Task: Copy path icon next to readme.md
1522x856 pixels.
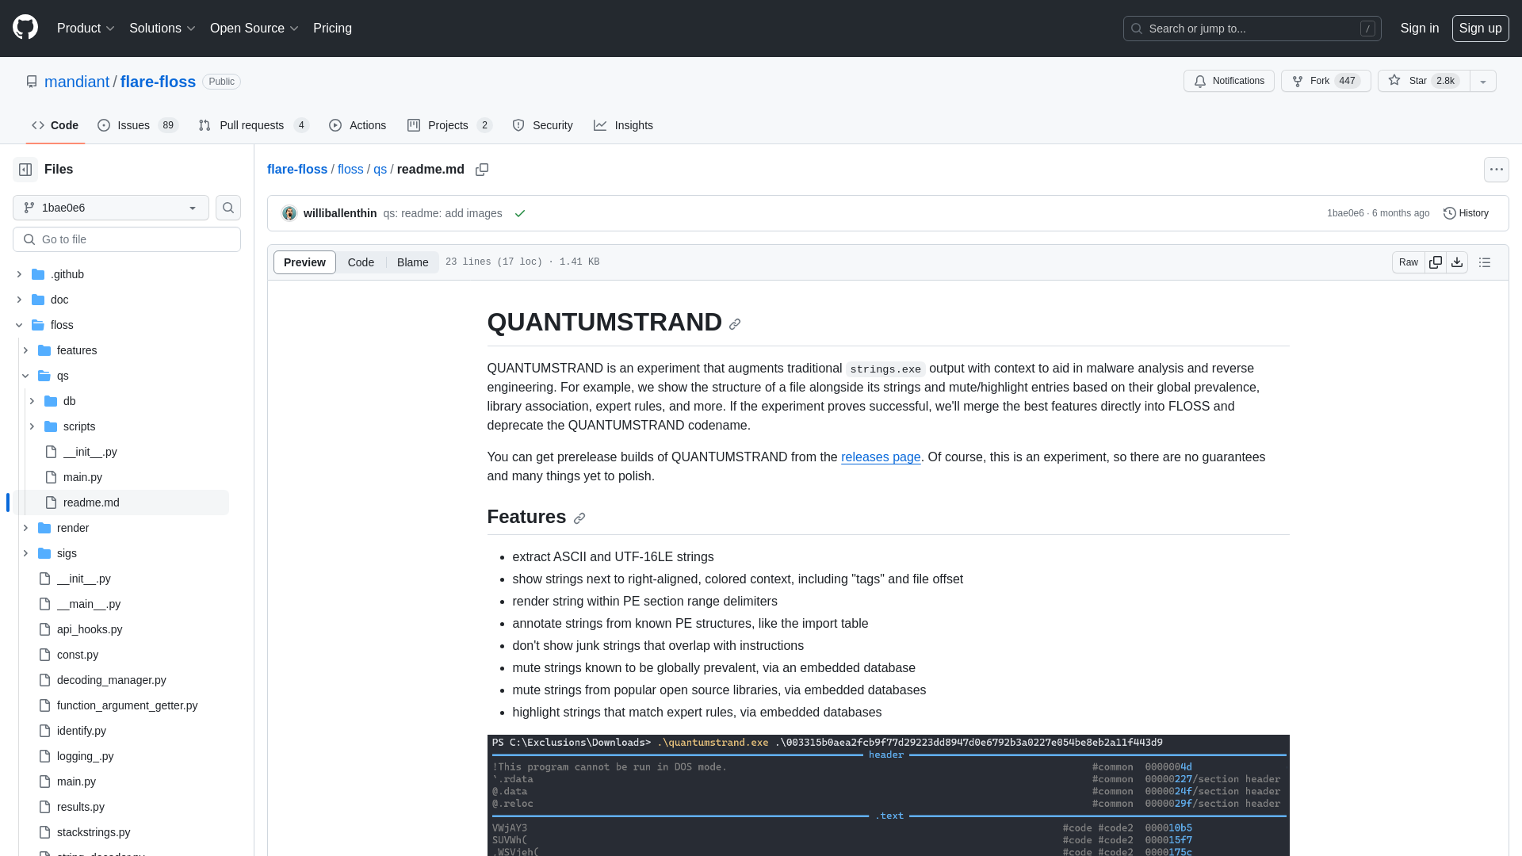Action: pos(482,170)
